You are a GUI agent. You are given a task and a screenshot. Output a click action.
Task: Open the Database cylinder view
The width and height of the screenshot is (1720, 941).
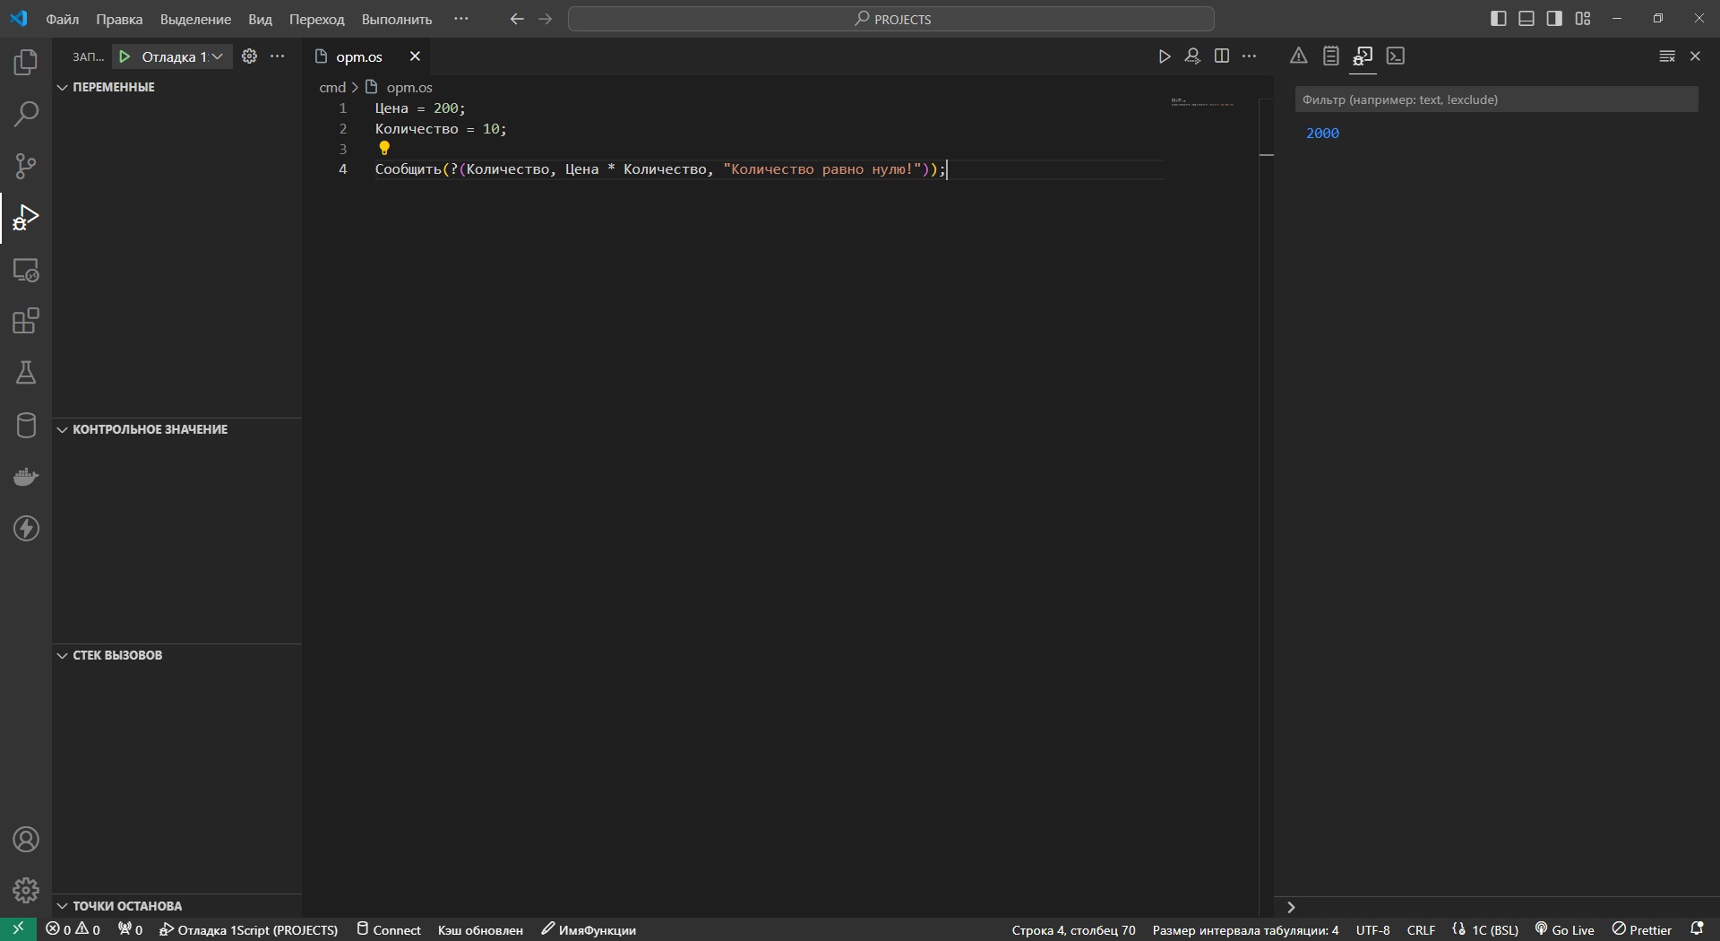26,425
